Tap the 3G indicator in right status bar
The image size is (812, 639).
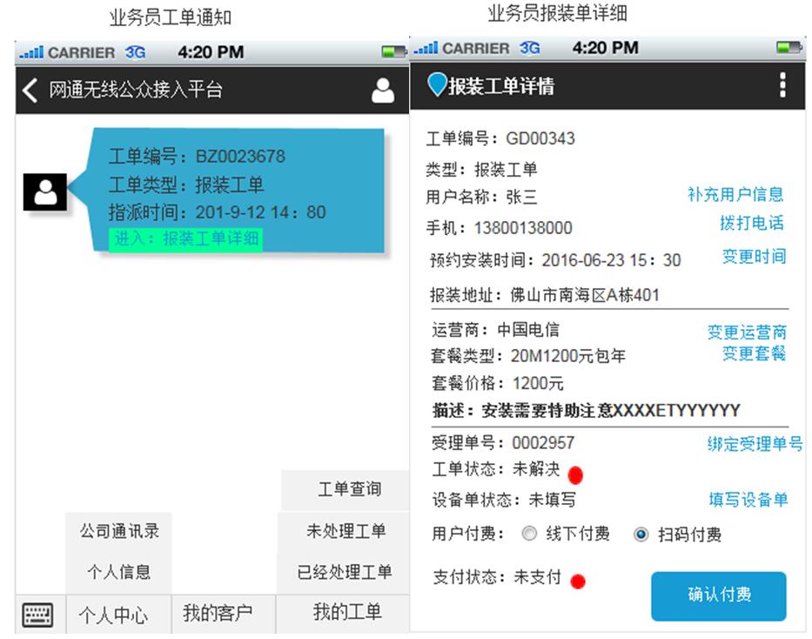(x=530, y=48)
